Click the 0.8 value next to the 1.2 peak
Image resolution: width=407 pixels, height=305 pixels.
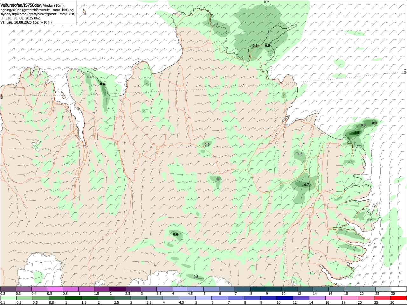[x=363, y=125]
